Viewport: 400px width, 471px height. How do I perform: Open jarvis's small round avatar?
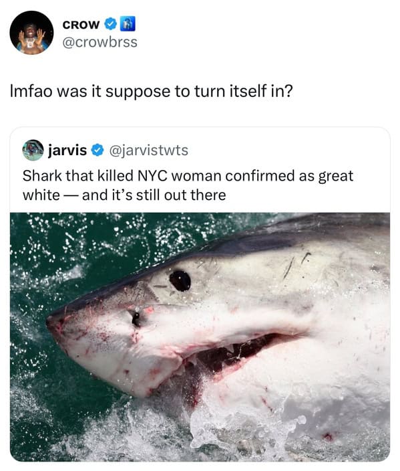(33, 150)
